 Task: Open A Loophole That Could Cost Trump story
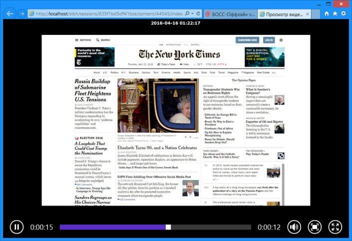tap(91, 148)
